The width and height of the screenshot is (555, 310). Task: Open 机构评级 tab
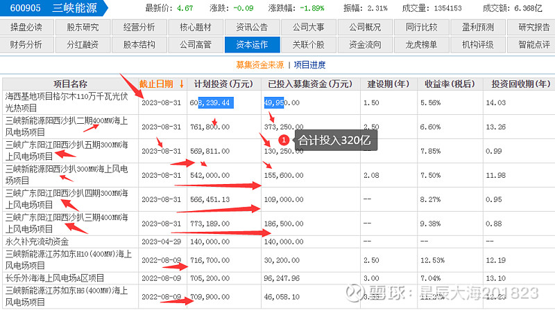coord(478,45)
